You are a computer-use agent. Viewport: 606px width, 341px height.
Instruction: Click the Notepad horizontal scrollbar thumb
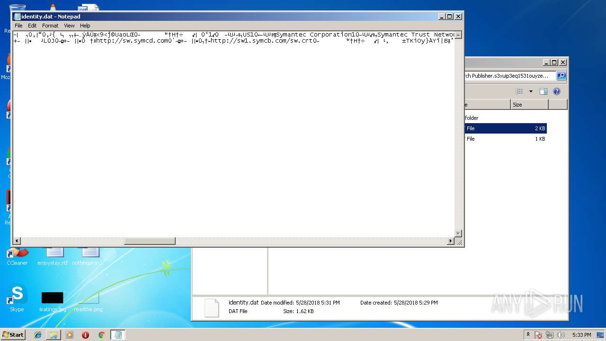point(150,241)
